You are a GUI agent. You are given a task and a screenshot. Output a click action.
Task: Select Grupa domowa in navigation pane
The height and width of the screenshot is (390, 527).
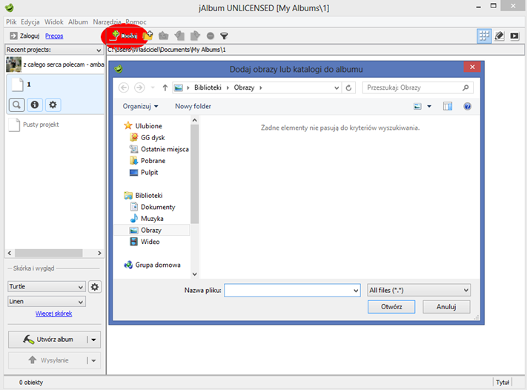[x=152, y=265]
